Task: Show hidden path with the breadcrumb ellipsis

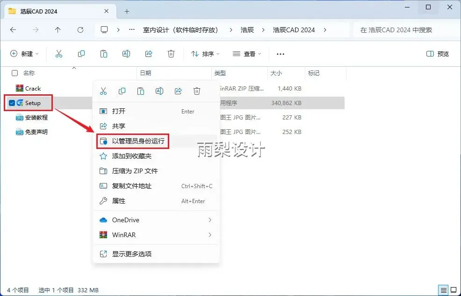Action: tap(132, 30)
